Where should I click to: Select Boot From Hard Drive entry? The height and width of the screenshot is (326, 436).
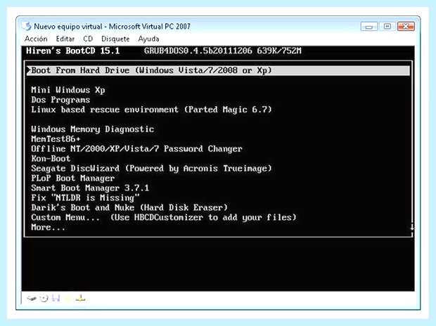(218, 70)
